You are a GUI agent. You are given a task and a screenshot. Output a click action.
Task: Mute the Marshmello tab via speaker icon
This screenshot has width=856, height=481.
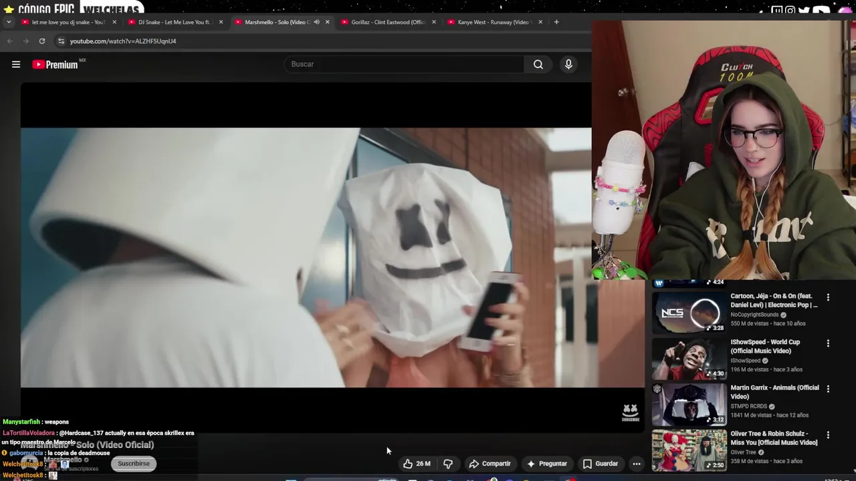(x=316, y=22)
